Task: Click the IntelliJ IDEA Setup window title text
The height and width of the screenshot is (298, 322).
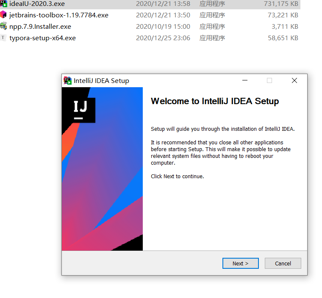Action: 101,80
